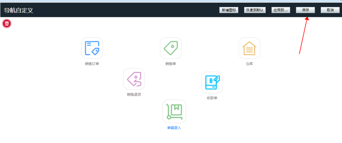Select the 销售单 tag icon
Viewport: 342px width, 143px height.
point(171,48)
